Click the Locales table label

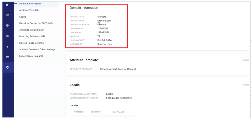(x=74, y=105)
